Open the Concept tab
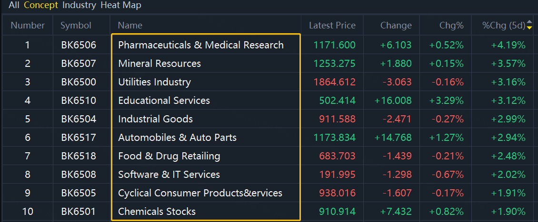538x222 pixels. [40, 5]
